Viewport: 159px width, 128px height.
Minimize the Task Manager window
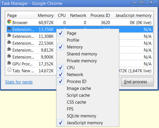click(135, 2)
